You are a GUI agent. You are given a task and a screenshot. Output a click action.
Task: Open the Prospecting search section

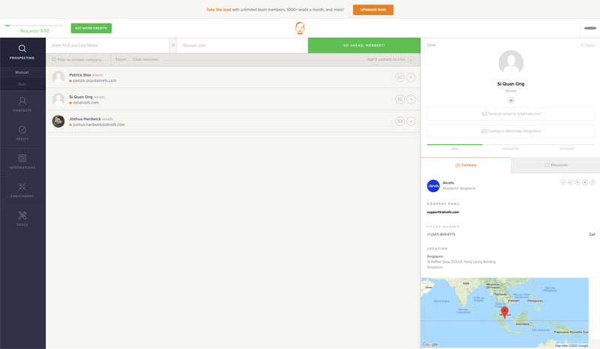point(22,52)
